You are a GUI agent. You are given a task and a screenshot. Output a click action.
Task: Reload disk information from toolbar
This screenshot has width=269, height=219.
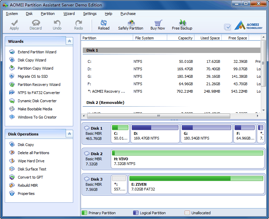point(104,25)
